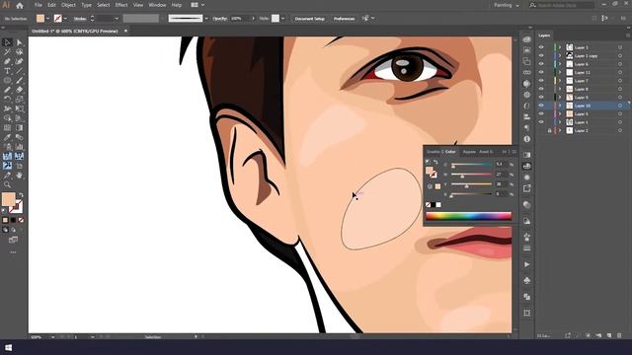Close the Untitled-1 document tab

tap(125, 31)
